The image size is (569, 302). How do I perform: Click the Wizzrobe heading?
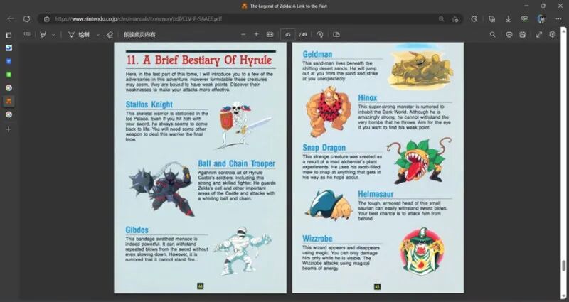pos(317,239)
